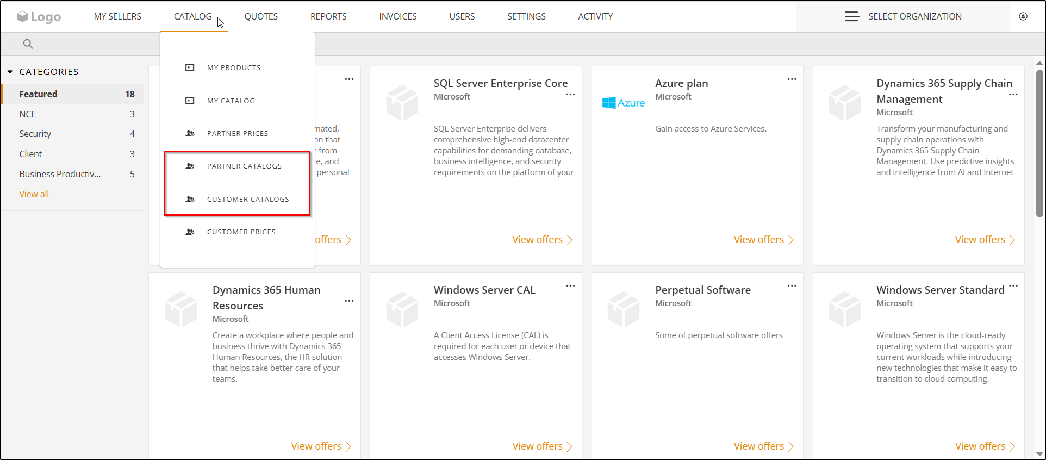Select the Client category
Screen dimensions: 1046x460
tap(73, 154)
